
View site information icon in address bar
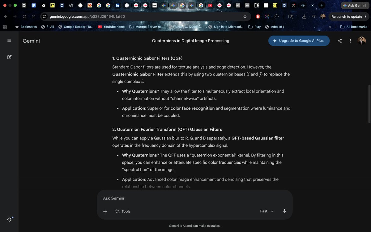[x=45, y=16]
